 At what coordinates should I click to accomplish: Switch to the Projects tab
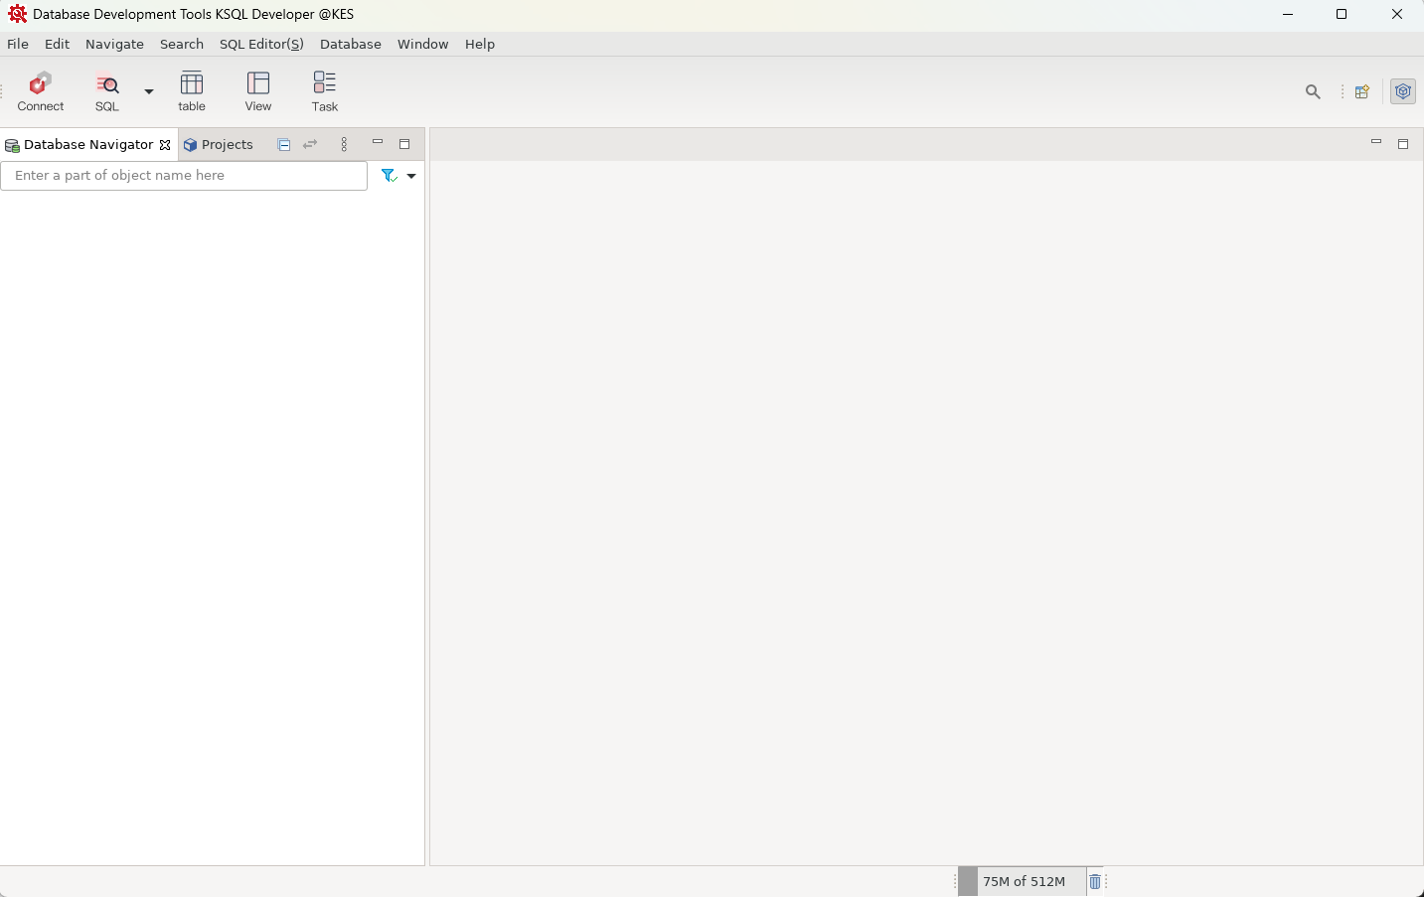click(219, 145)
